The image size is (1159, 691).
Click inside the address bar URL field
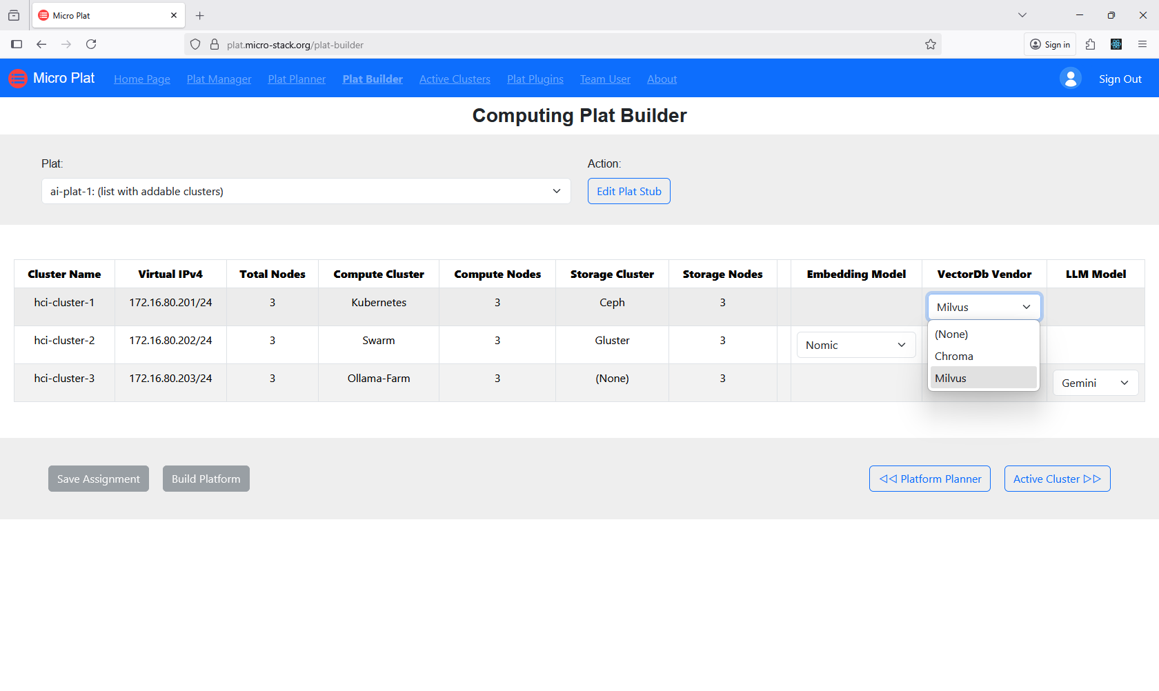483,44
